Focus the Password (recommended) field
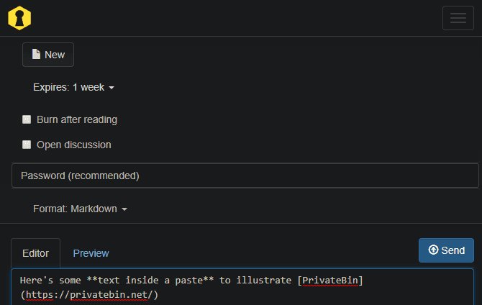The width and height of the screenshot is (482, 305). point(245,176)
